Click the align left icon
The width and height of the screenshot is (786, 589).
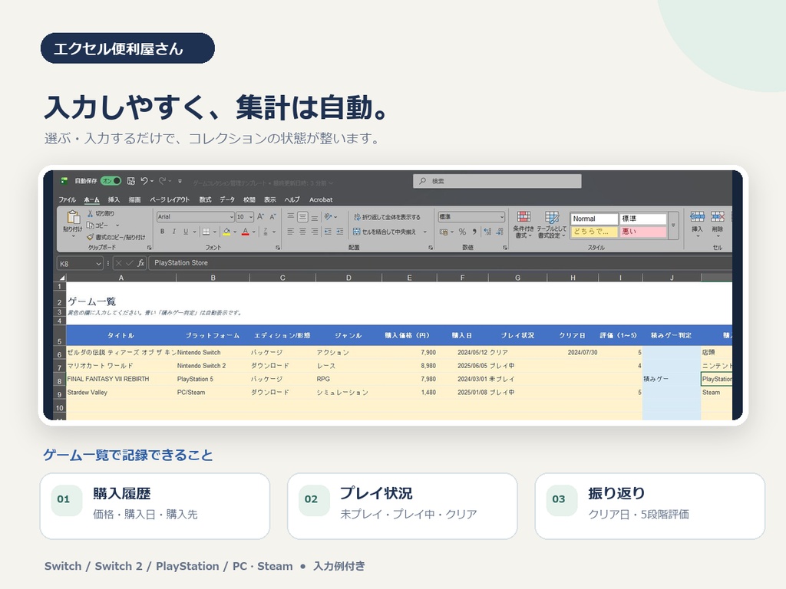(x=291, y=232)
